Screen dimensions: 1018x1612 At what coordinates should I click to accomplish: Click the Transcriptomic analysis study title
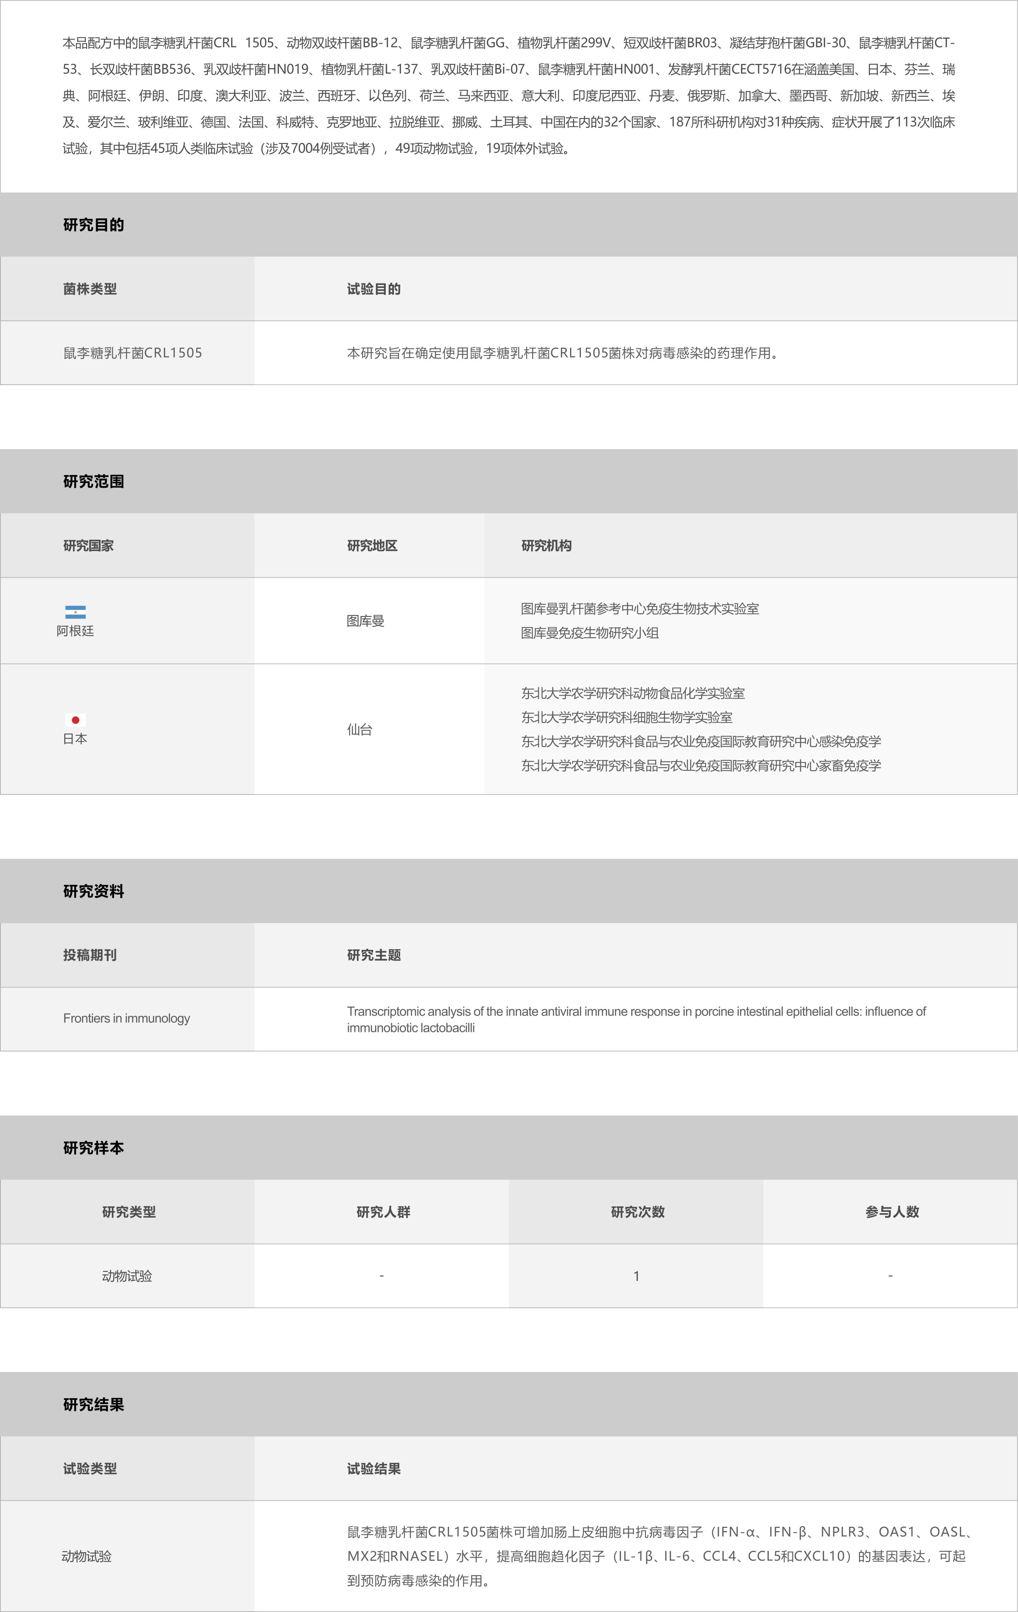636,1019
